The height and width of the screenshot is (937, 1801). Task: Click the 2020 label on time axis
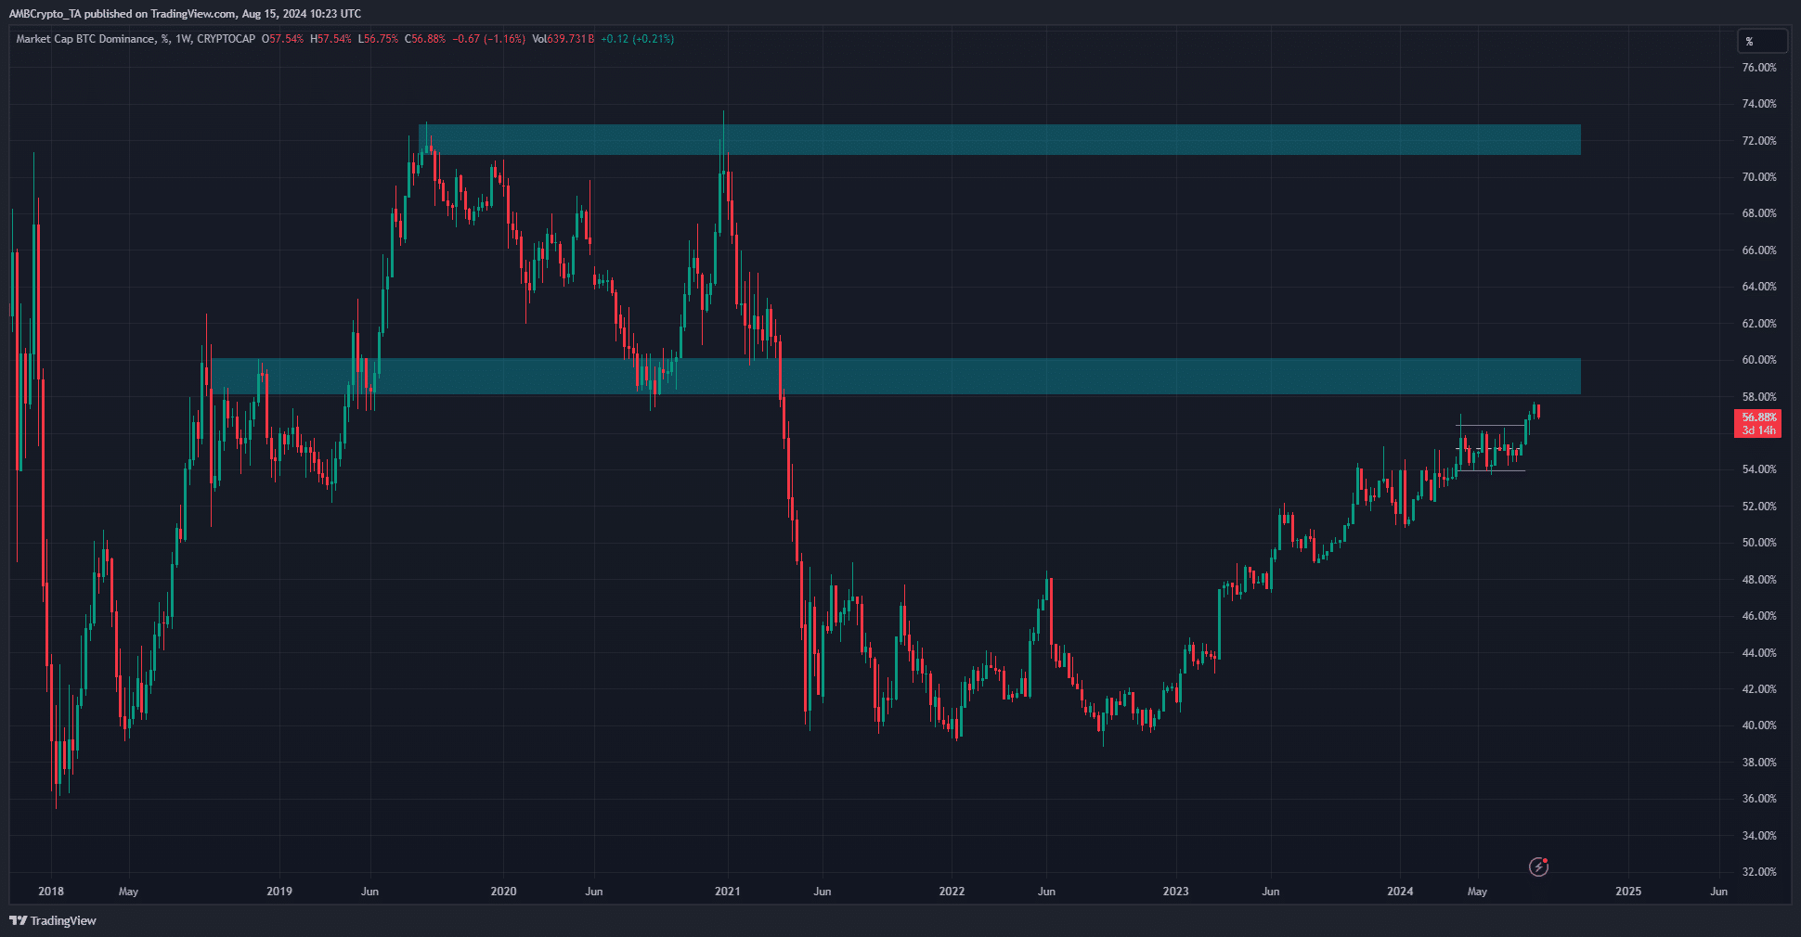[503, 892]
